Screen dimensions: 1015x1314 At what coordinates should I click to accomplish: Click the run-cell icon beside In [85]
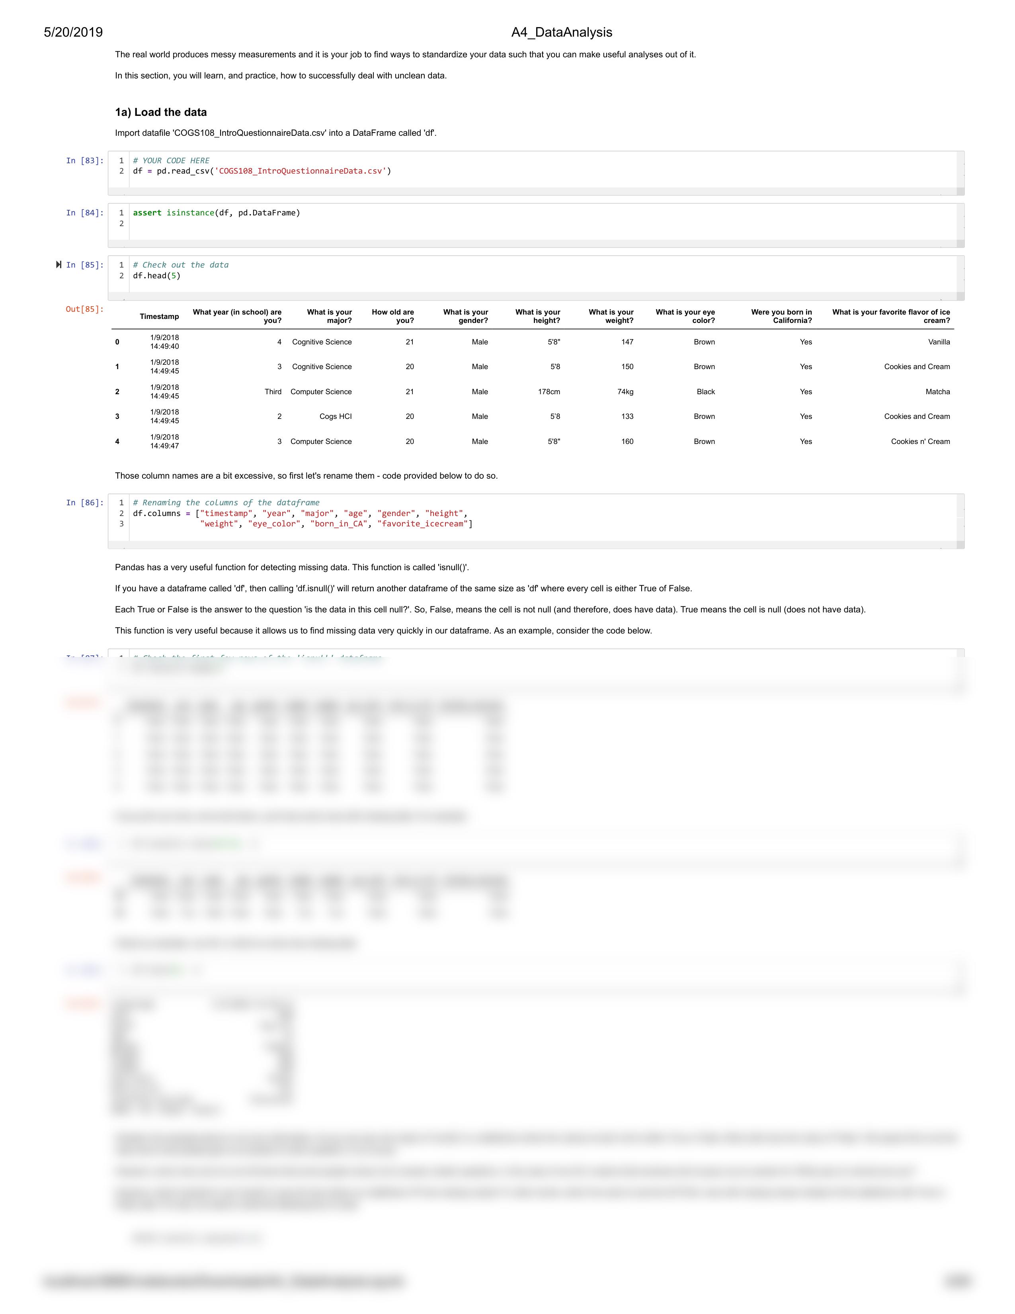tap(59, 265)
